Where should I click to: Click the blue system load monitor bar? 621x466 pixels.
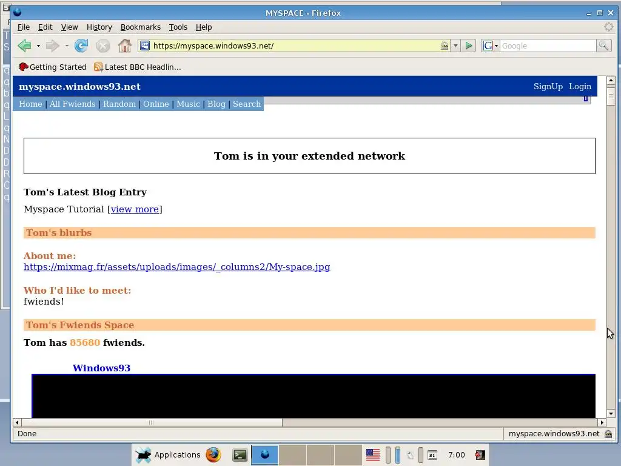click(398, 455)
